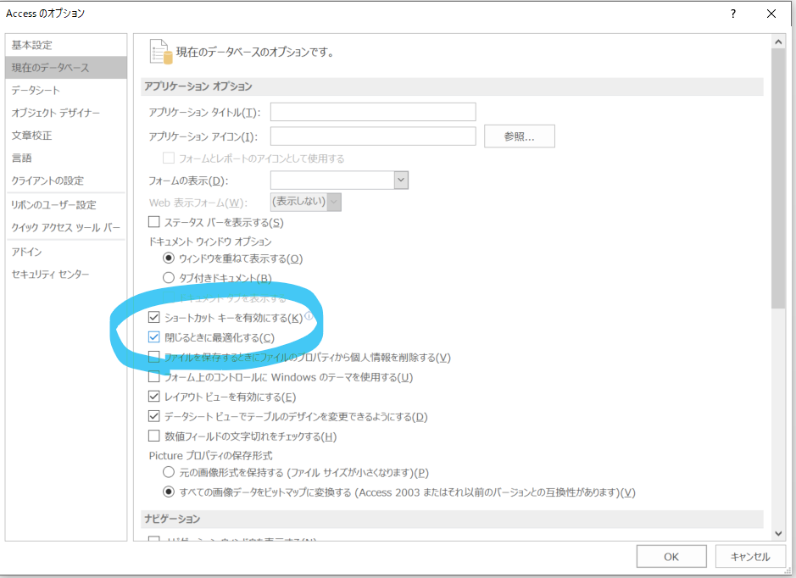Enable 数値フィールドの文字切れをチェックする checkbox

click(153, 436)
